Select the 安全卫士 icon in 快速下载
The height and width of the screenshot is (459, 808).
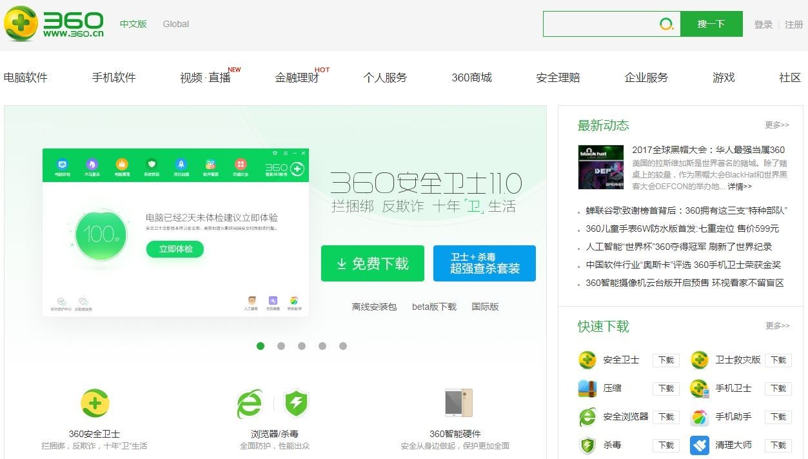pyautogui.click(x=587, y=360)
